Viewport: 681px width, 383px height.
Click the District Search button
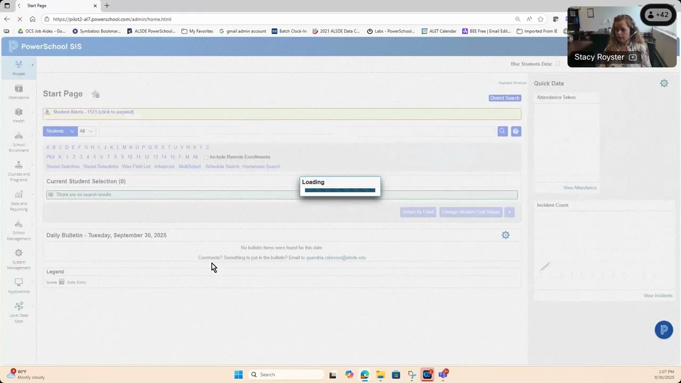click(505, 98)
